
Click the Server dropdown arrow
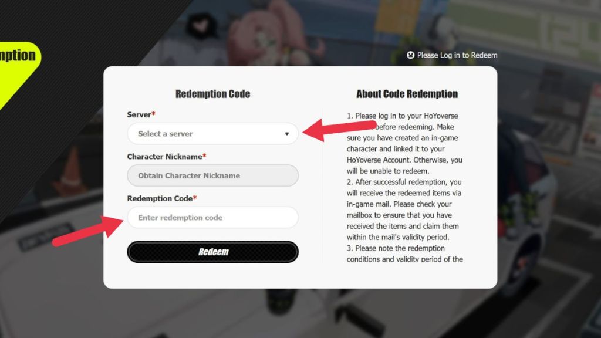point(286,134)
